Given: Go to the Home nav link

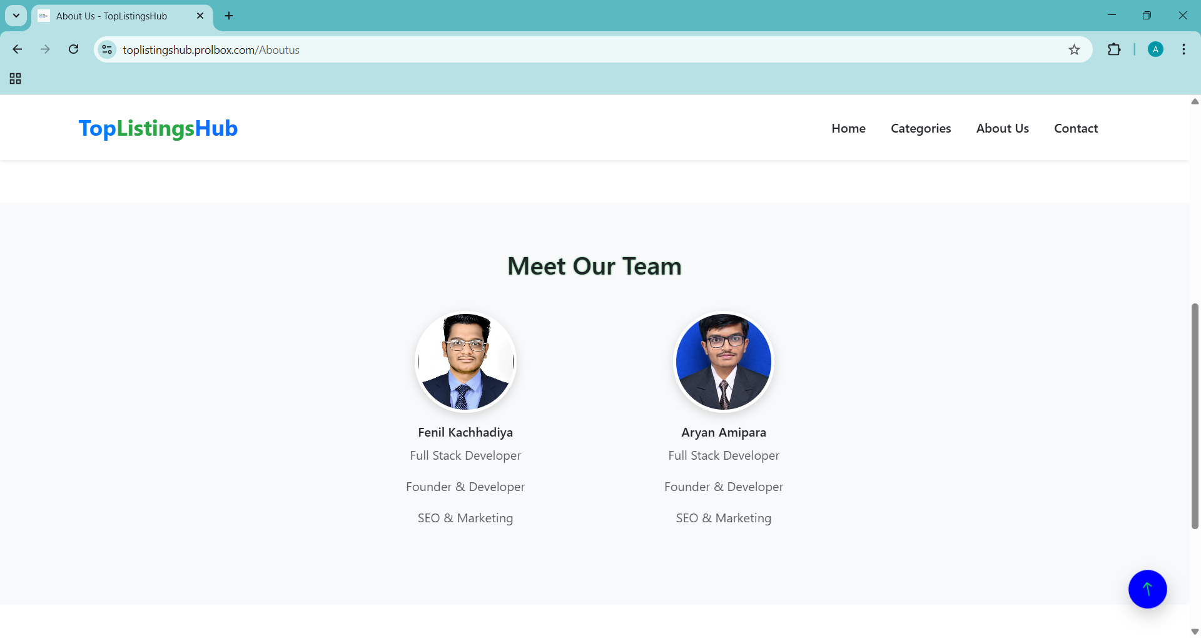Looking at the screenshot, I should pyautogui.click(x=848, y=128).
